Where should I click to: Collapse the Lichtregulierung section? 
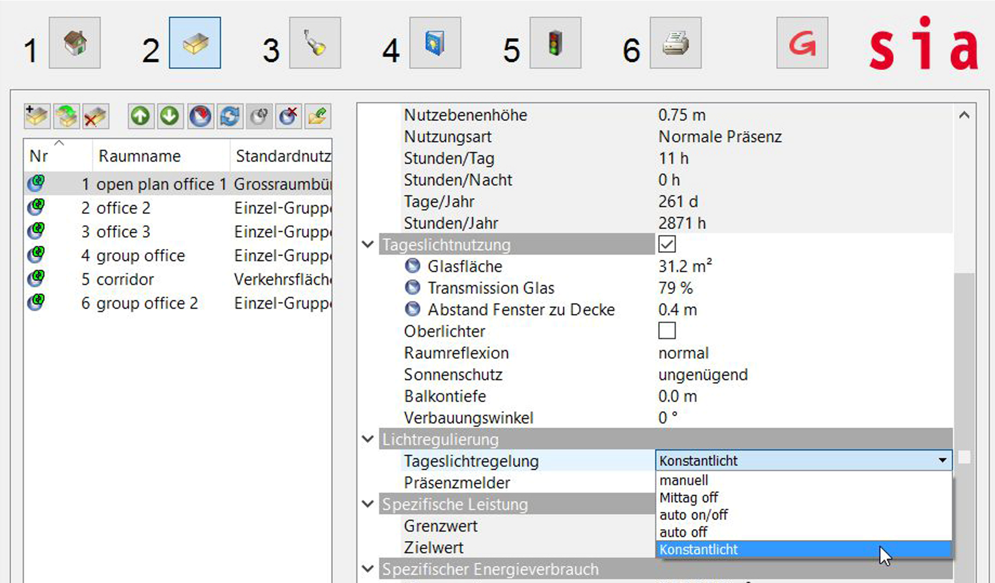(368, 439)
